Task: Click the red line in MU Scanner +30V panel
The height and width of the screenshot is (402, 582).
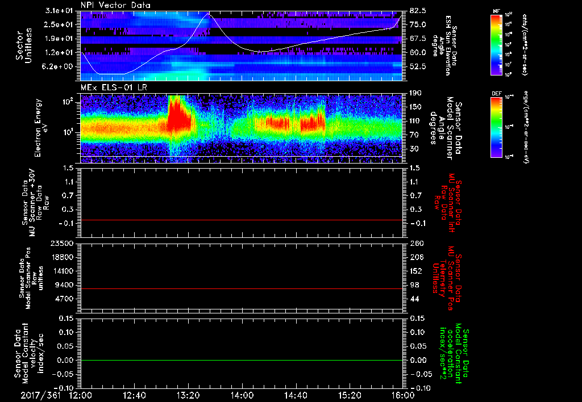Action: click(242, 220)
